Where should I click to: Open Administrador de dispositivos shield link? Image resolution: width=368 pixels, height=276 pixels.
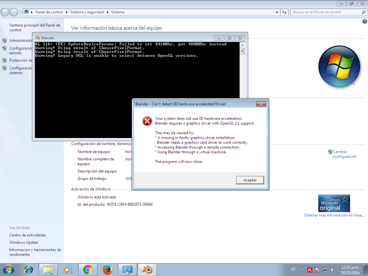tap(20, 41)
